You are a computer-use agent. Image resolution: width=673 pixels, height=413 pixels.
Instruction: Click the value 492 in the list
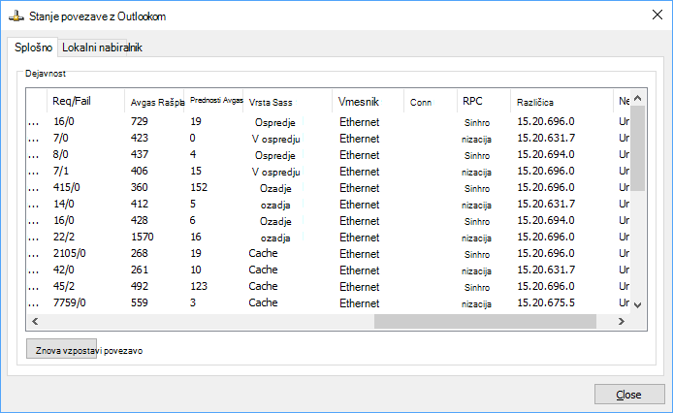tap(140, 286)
